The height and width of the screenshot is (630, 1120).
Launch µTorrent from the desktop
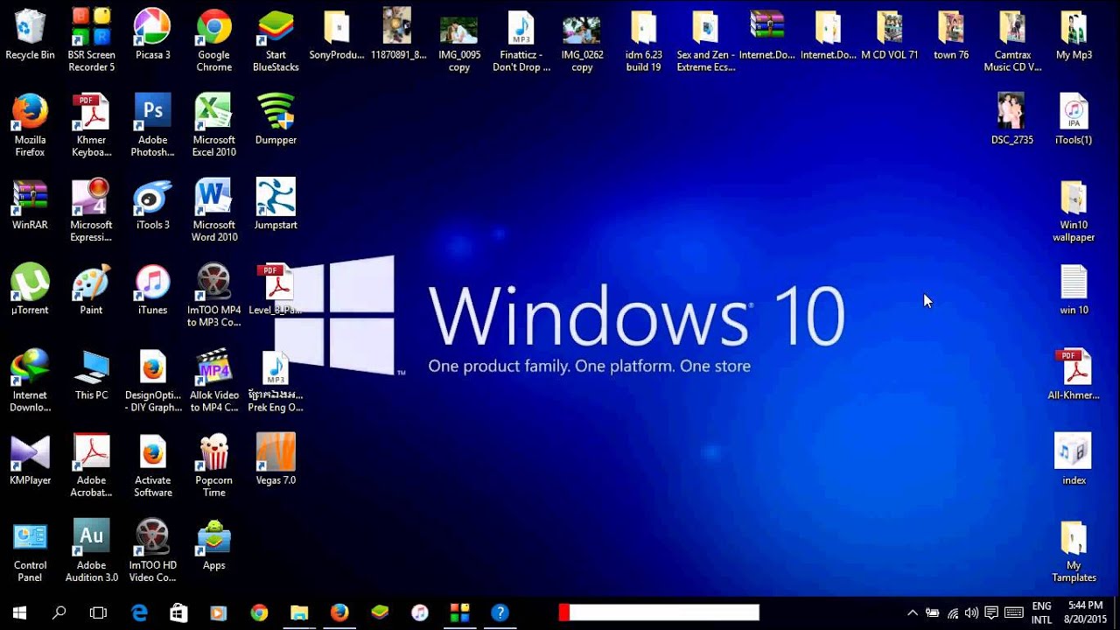30,290
